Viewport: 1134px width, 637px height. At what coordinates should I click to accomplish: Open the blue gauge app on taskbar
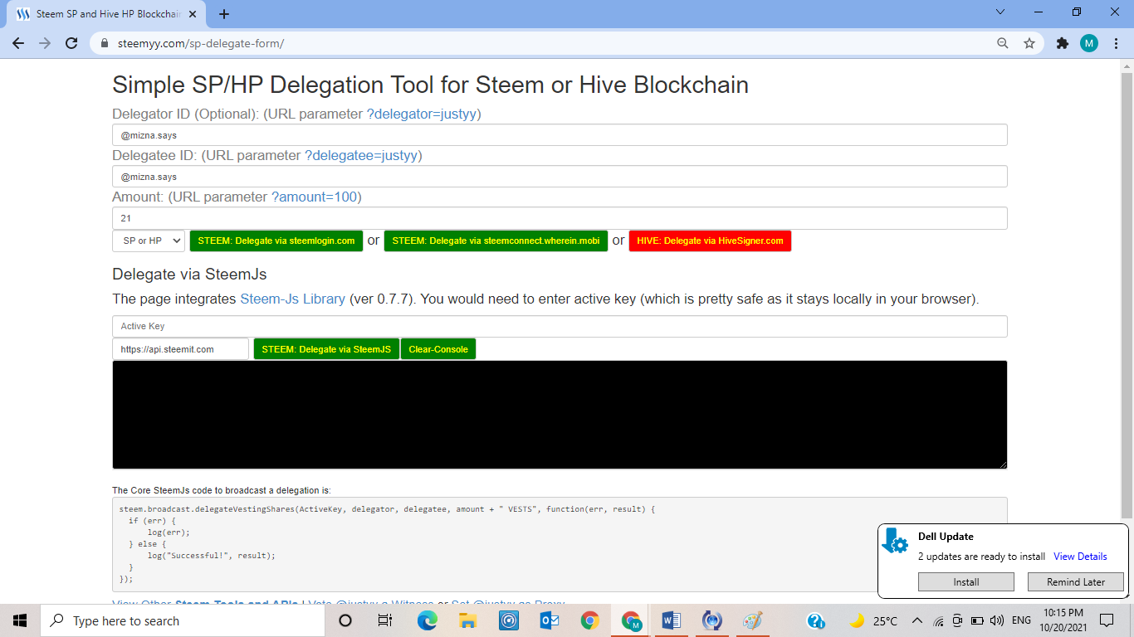point(508,620)
